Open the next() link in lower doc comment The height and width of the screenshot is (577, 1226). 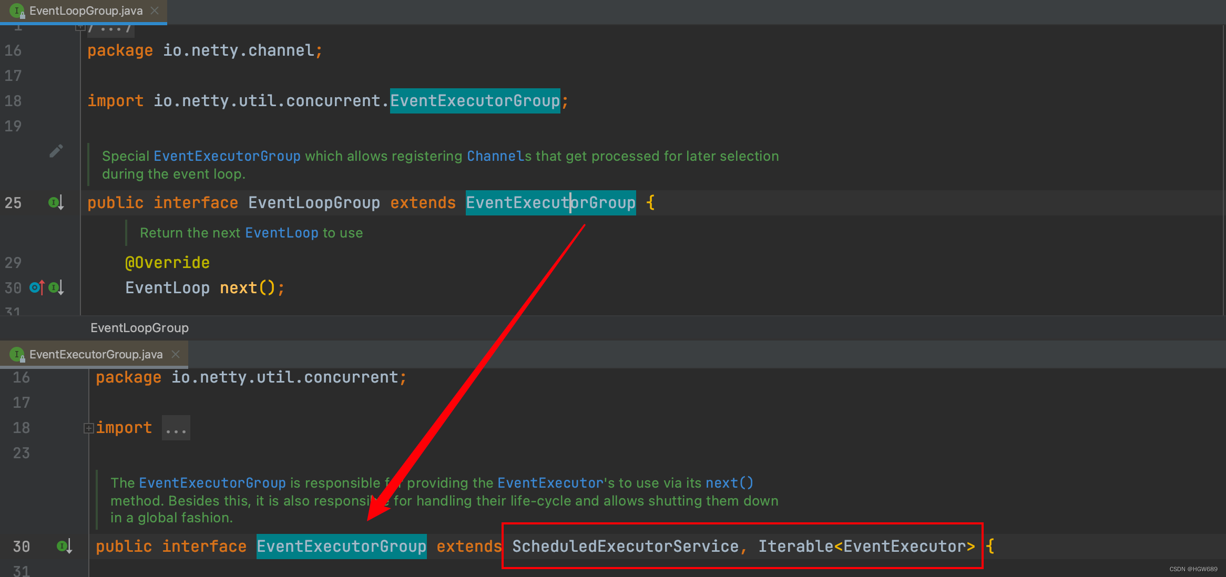pyautogui.click(x=729, y=483)
